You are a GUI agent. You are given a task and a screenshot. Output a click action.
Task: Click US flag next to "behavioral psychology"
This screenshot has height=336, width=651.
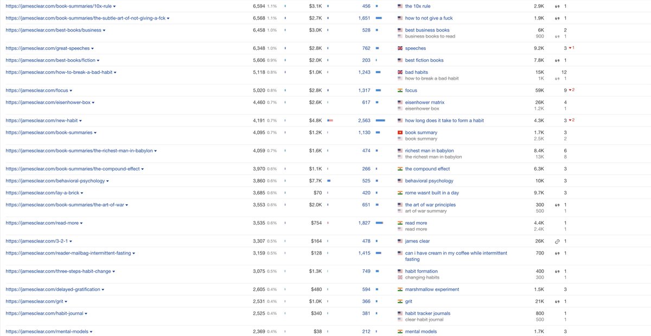pyautogui.click(x=400, y=181)
